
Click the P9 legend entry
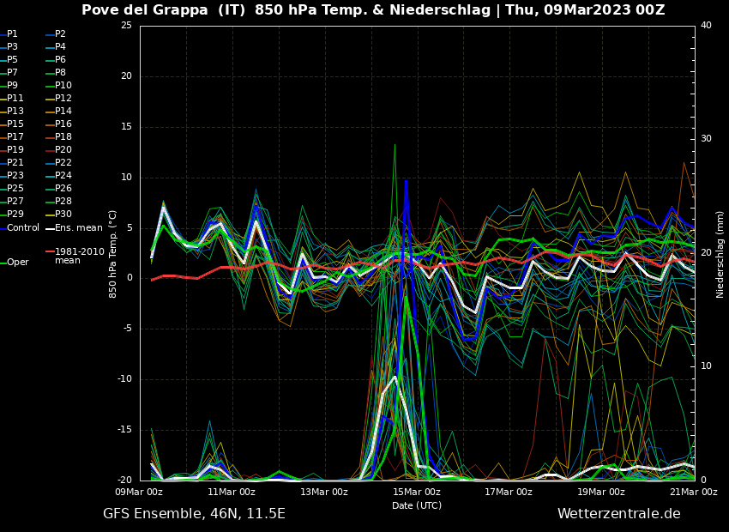(x=9, y=85)
